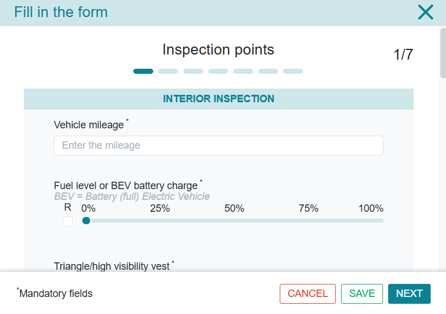Set fuel slider to the 50% mark

coord(234,221)
